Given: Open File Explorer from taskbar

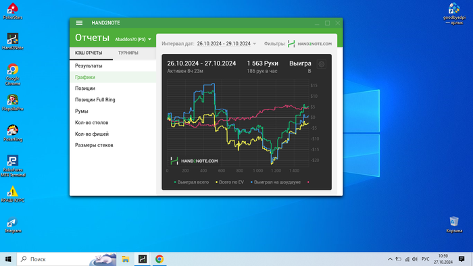Looking at the screenshot, I should 126,259.
